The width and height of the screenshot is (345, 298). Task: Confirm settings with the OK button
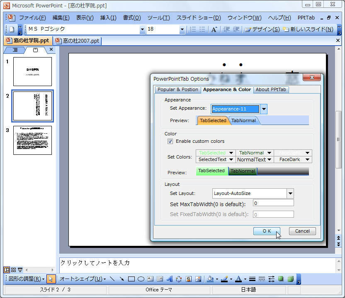(x=267, y=231)
